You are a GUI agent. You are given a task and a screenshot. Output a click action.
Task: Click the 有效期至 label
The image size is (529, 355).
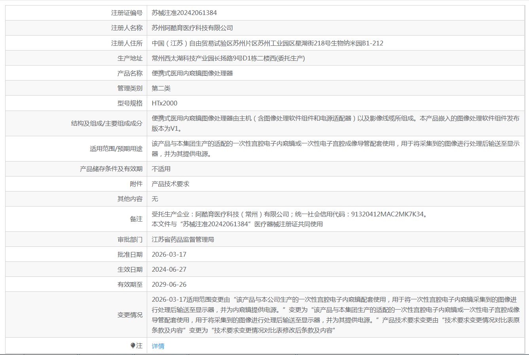click(130, 284)
